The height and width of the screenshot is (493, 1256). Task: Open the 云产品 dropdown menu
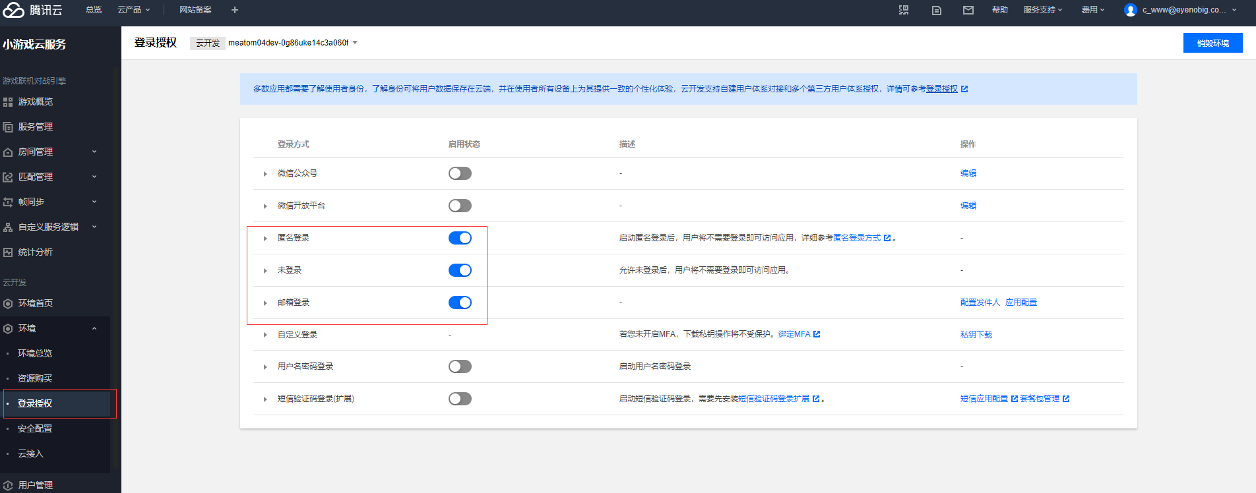[134, 10]
